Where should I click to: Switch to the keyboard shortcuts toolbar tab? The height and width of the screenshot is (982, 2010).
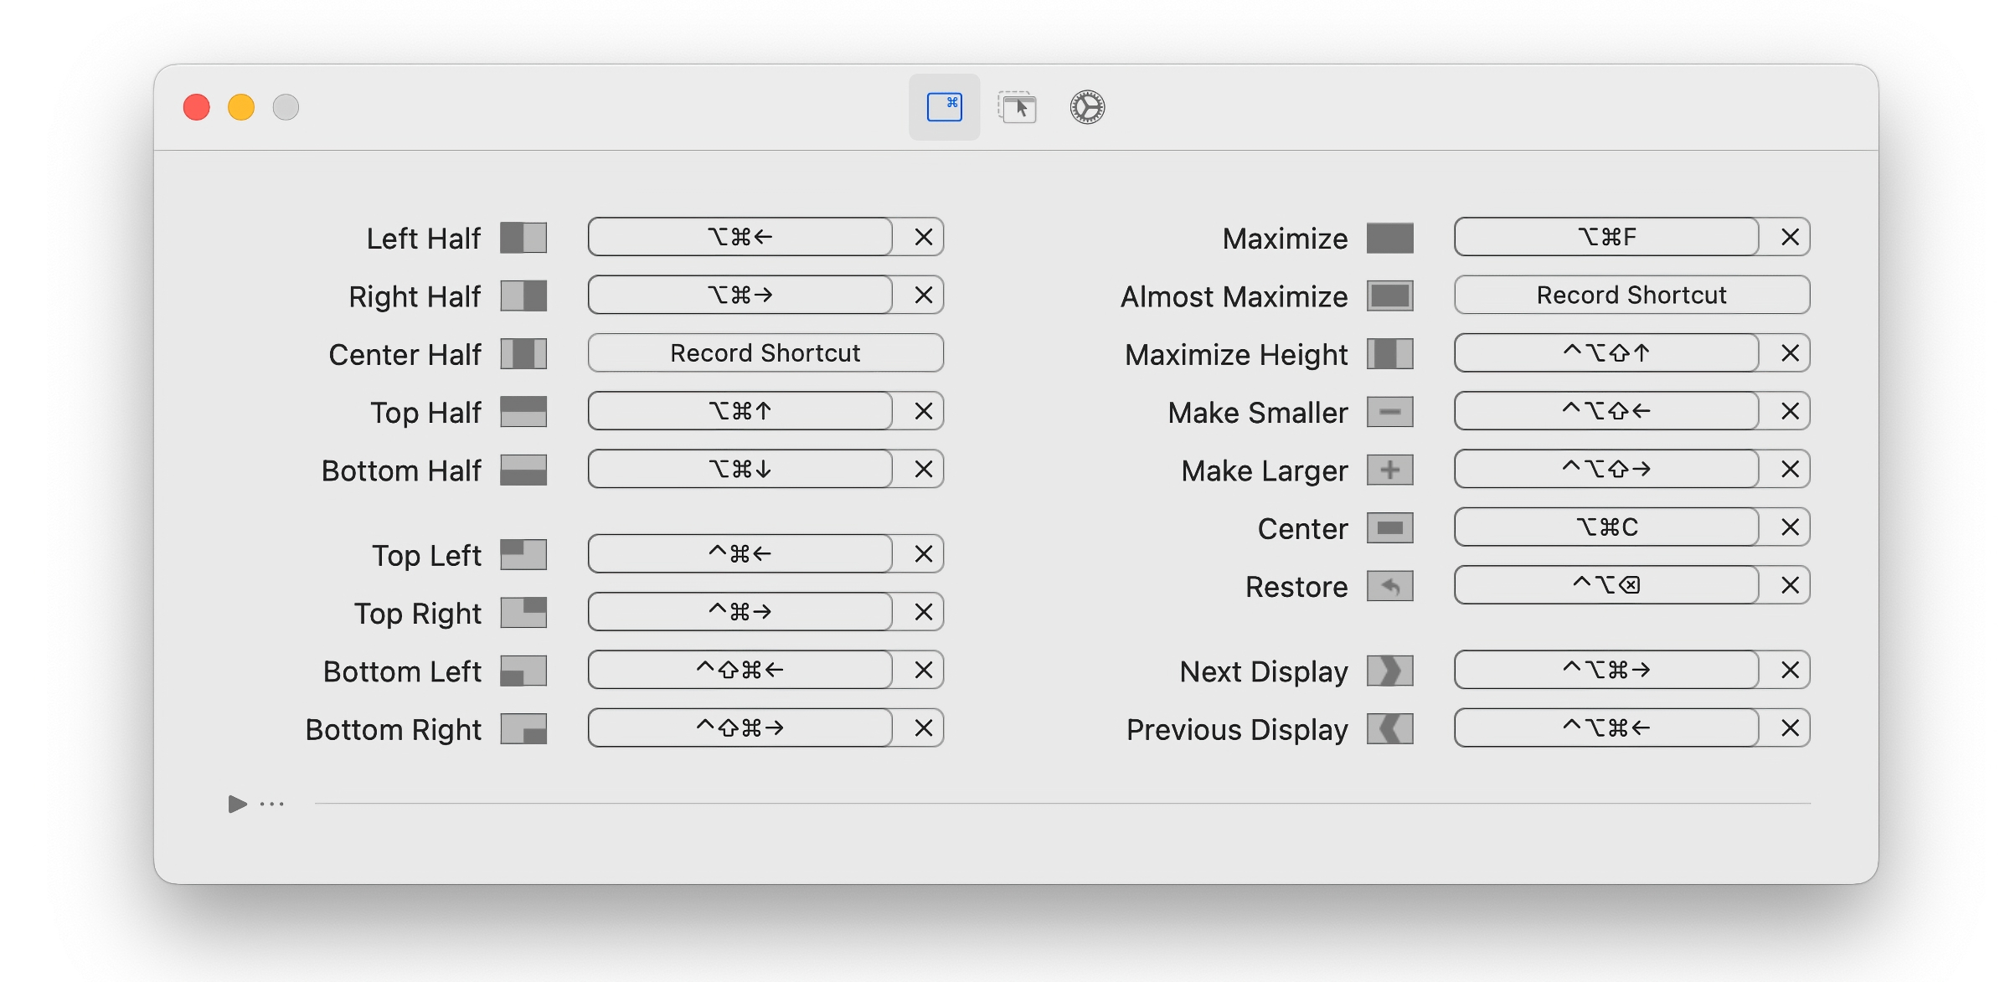pyautogui.click(x=944, y=106)
